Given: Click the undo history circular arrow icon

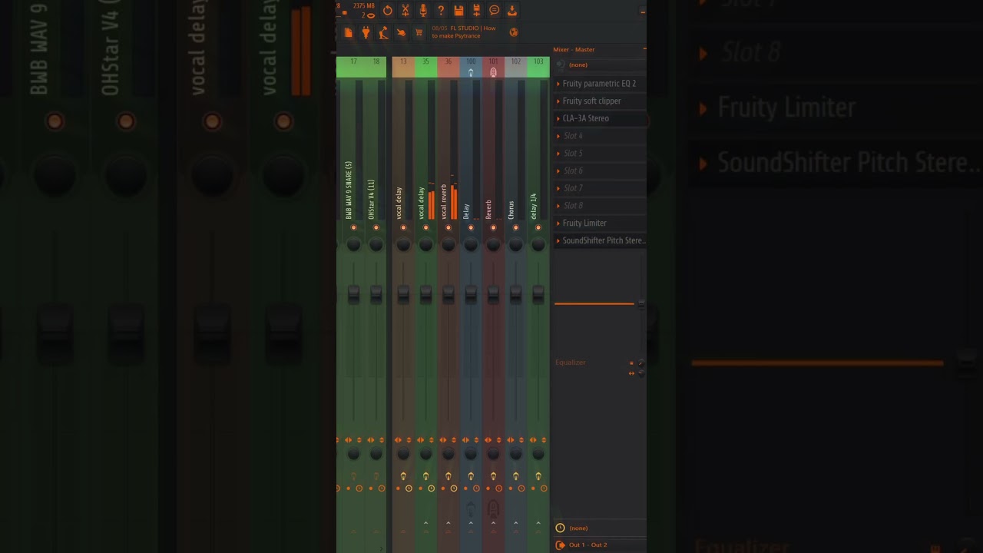Looking at the screenshot, I should click(x=387, y=11).
